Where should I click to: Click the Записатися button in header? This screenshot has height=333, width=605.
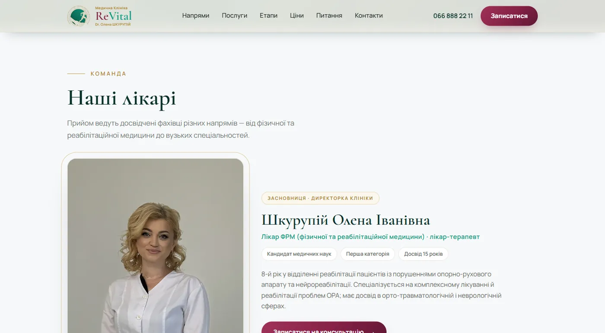(509, 16)
